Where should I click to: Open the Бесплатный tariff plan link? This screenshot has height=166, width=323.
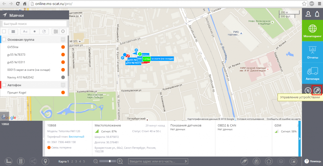coord(76,137)
